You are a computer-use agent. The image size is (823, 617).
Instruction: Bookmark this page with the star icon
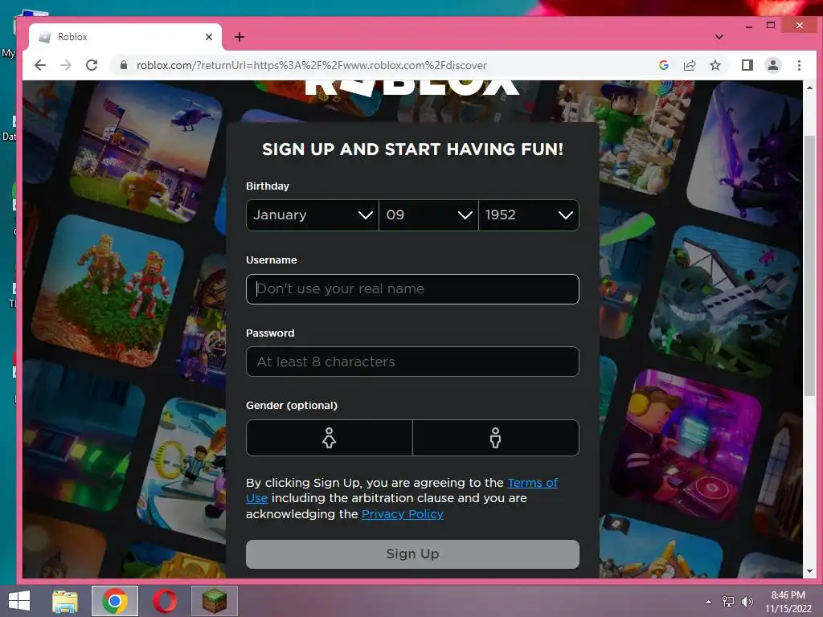(714, 65)
